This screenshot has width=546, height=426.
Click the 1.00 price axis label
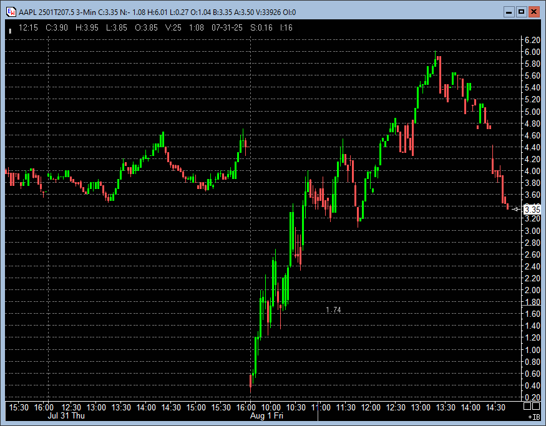532,350
